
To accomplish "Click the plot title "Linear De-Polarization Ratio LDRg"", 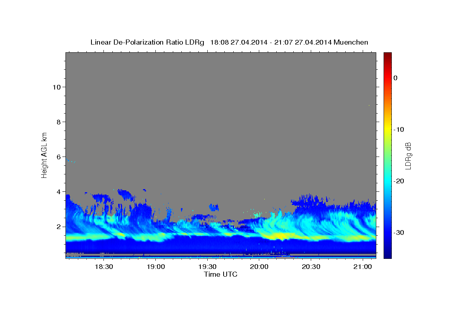I will 147,42.
